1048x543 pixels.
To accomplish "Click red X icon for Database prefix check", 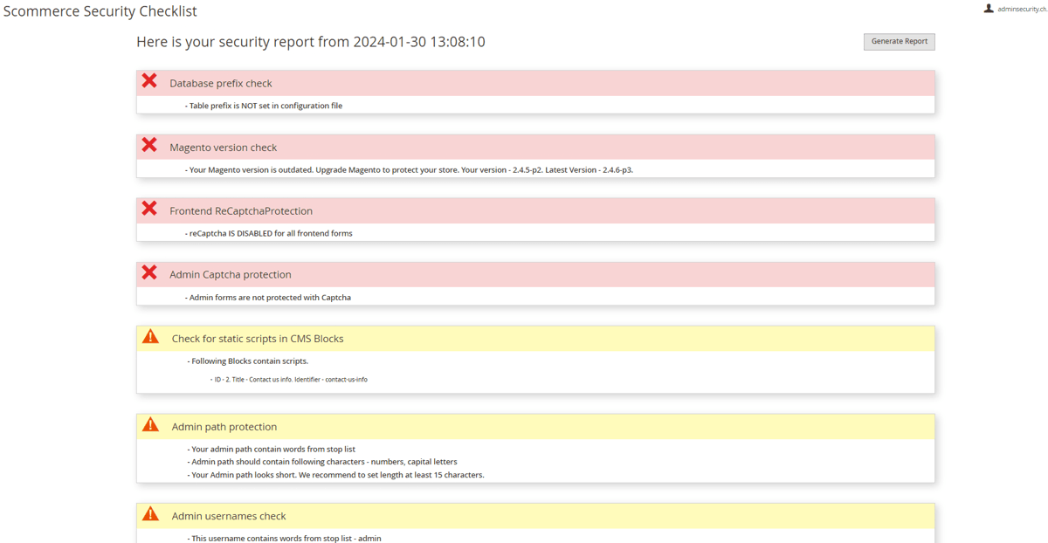I will click(149, 81).
